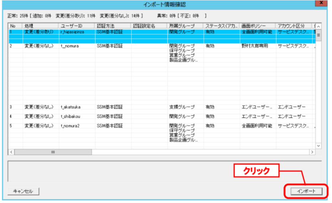Click the 認証設定名 column header

click(149, 26)
